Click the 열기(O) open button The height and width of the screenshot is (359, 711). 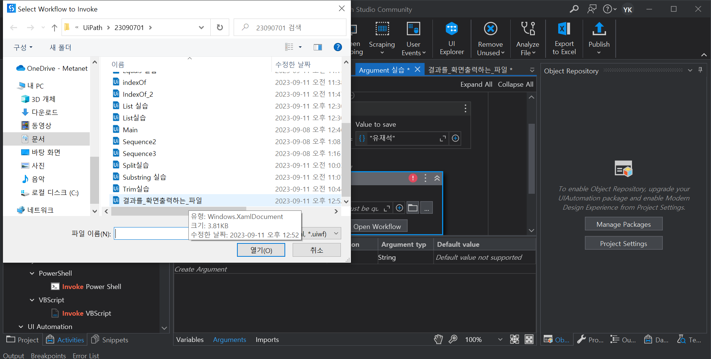tap(261, 250)
